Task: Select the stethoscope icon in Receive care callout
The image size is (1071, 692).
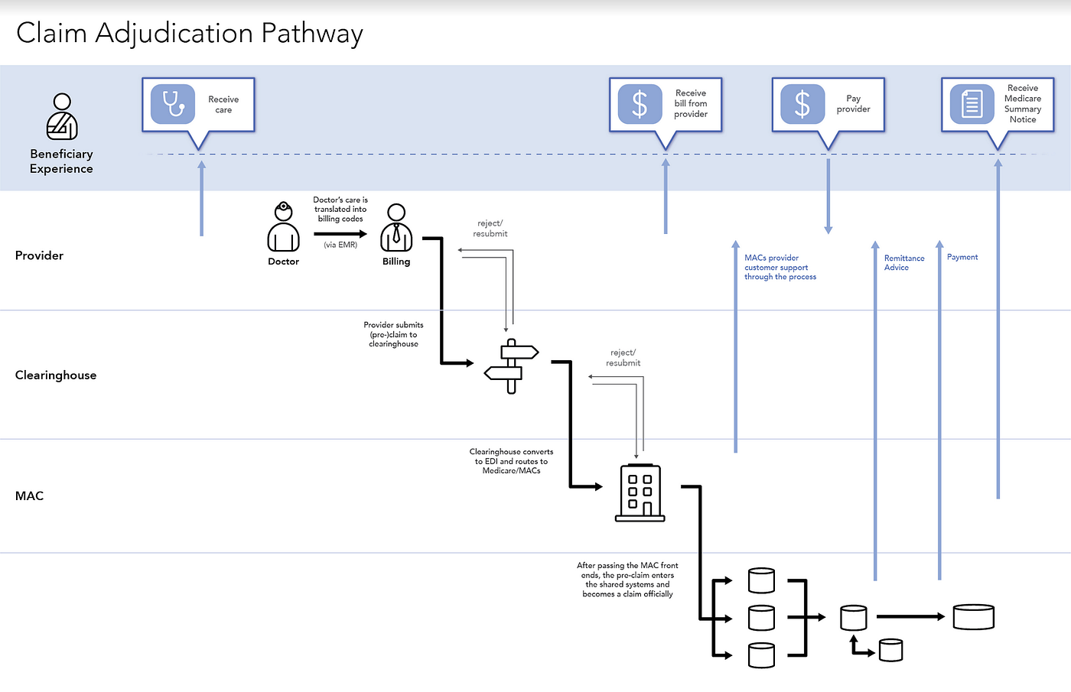Action: coord(172,103)
